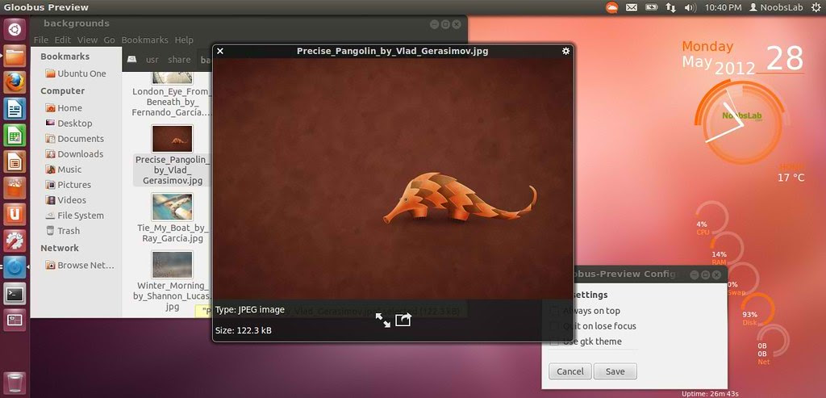Image resolution: width=826 pixels, height=398 pixels.
Task: Open the Go menu in file manager
Action: tap(109, 40)
